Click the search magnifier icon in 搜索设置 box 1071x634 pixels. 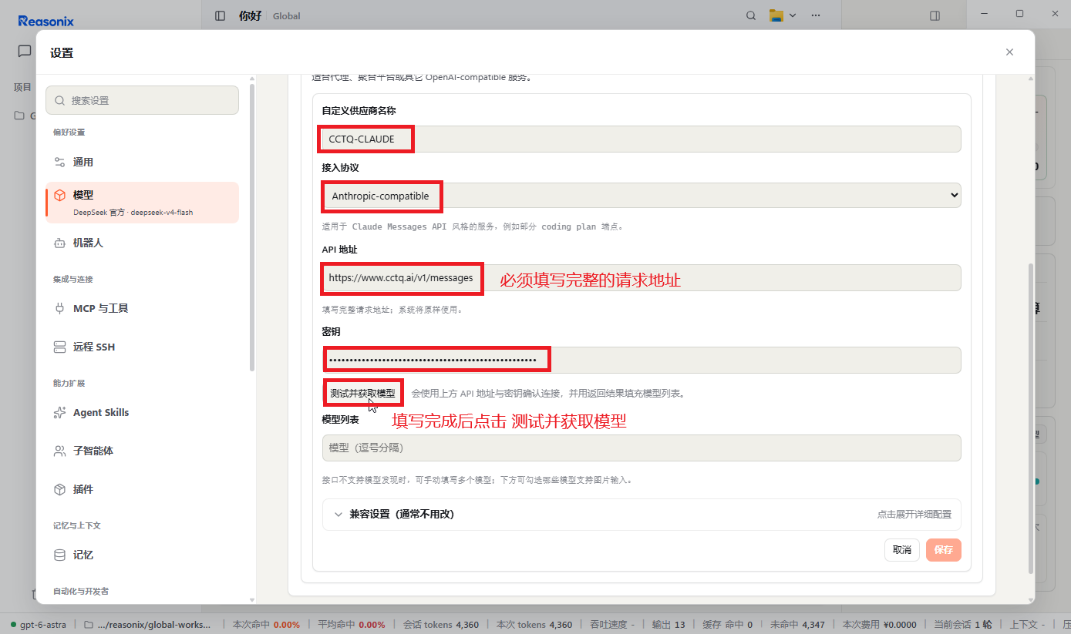(x=60, y=101)
